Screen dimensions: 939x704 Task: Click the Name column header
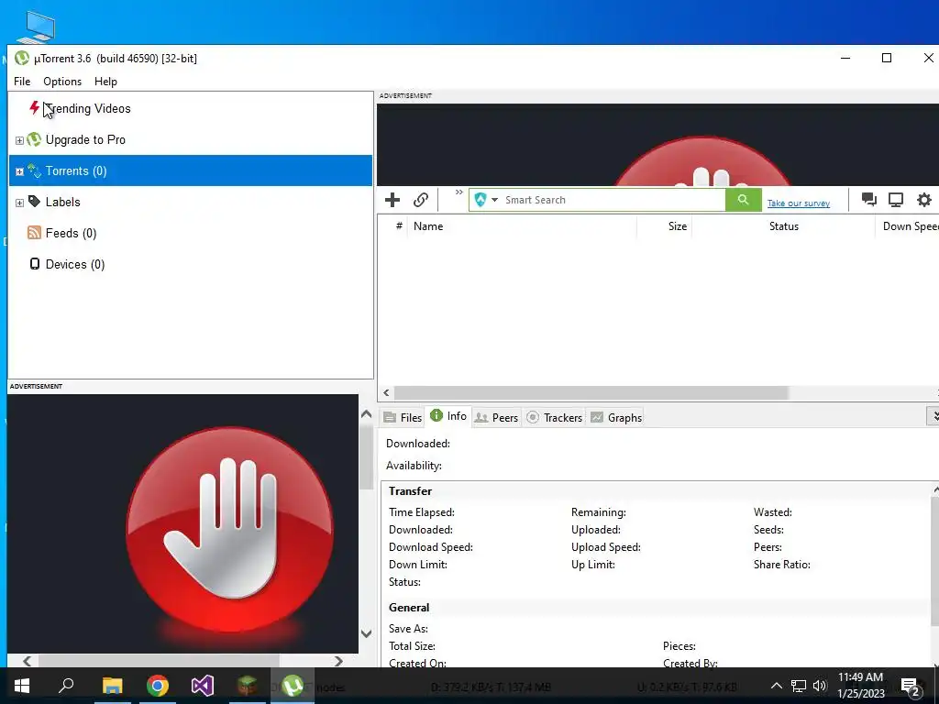tap(522, 226)
